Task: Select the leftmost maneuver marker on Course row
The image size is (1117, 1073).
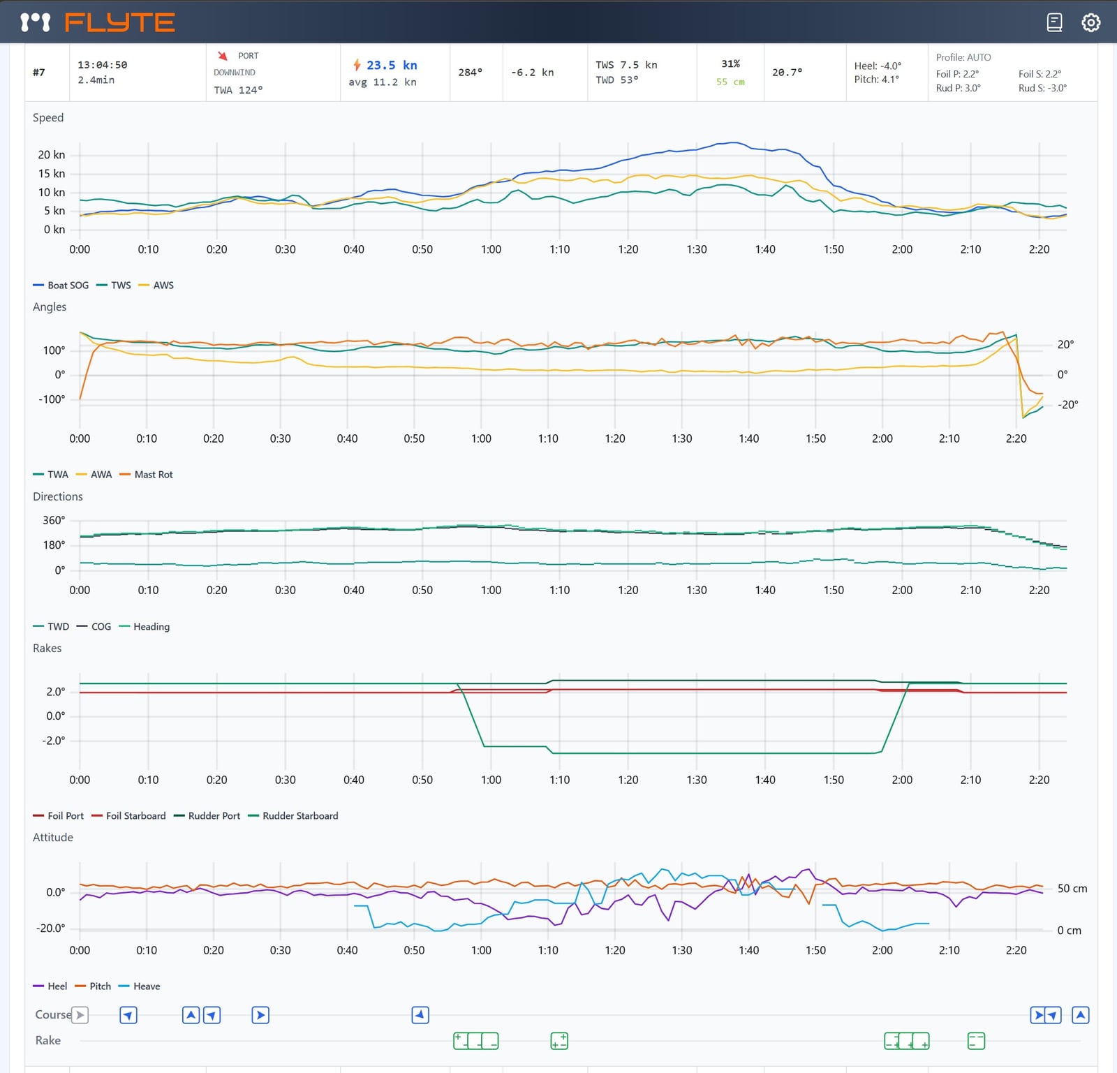Action: pos(80,1015)
